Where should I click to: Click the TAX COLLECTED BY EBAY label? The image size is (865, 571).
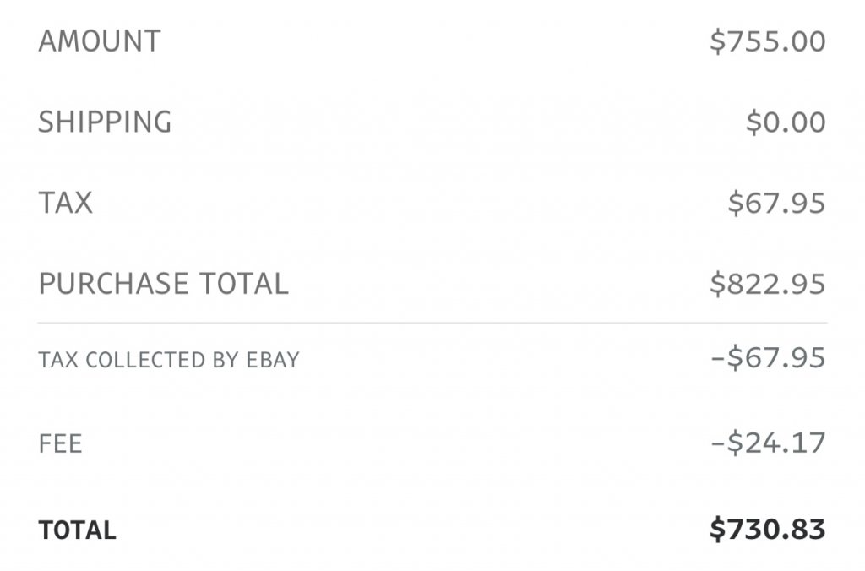tap(169, 360)
